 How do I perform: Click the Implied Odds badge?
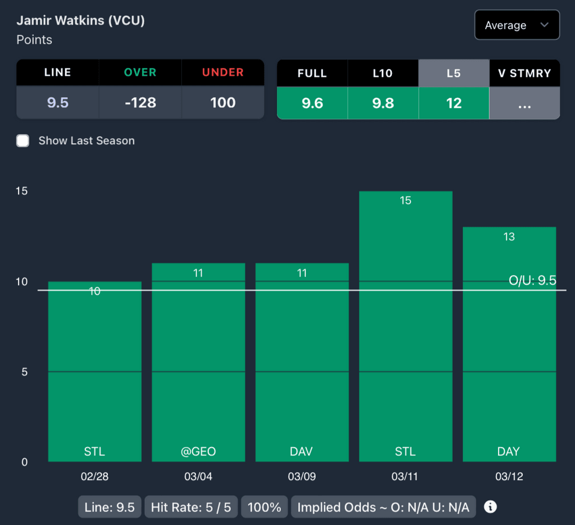point(383,507)
